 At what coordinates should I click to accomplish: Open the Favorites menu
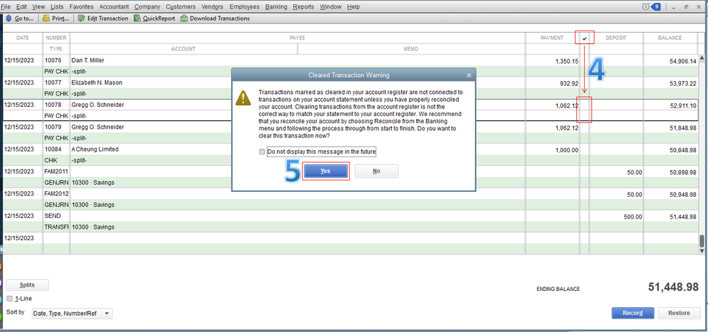(82, 7)
